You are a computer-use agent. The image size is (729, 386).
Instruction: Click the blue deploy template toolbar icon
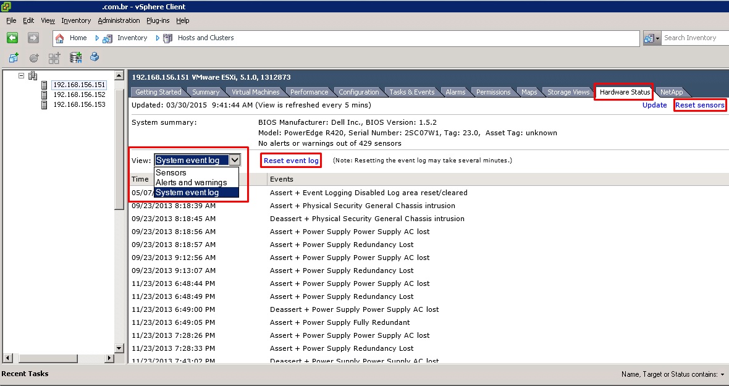(95, 57)
